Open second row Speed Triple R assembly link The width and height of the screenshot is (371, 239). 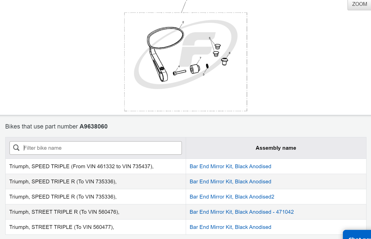coord(230,182)
